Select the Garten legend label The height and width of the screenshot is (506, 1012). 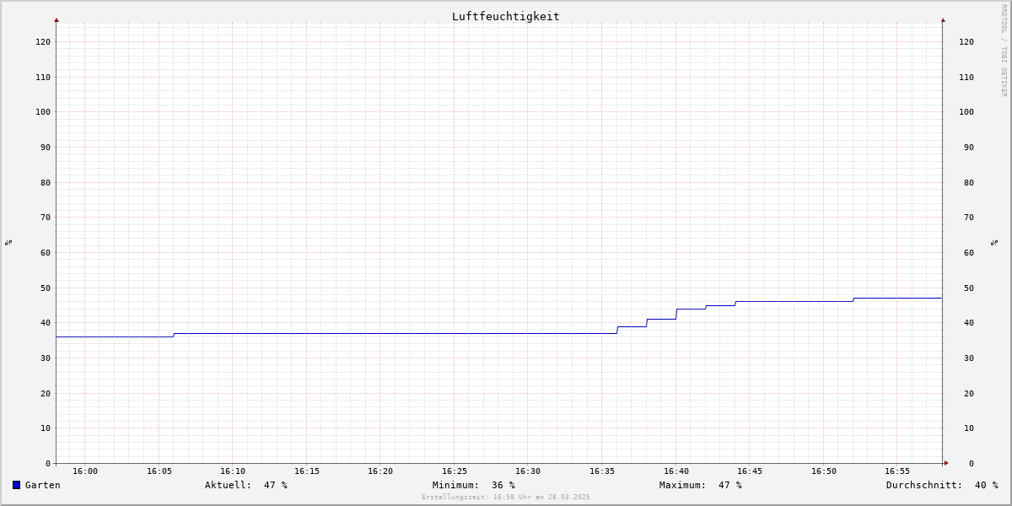point(43,485)
